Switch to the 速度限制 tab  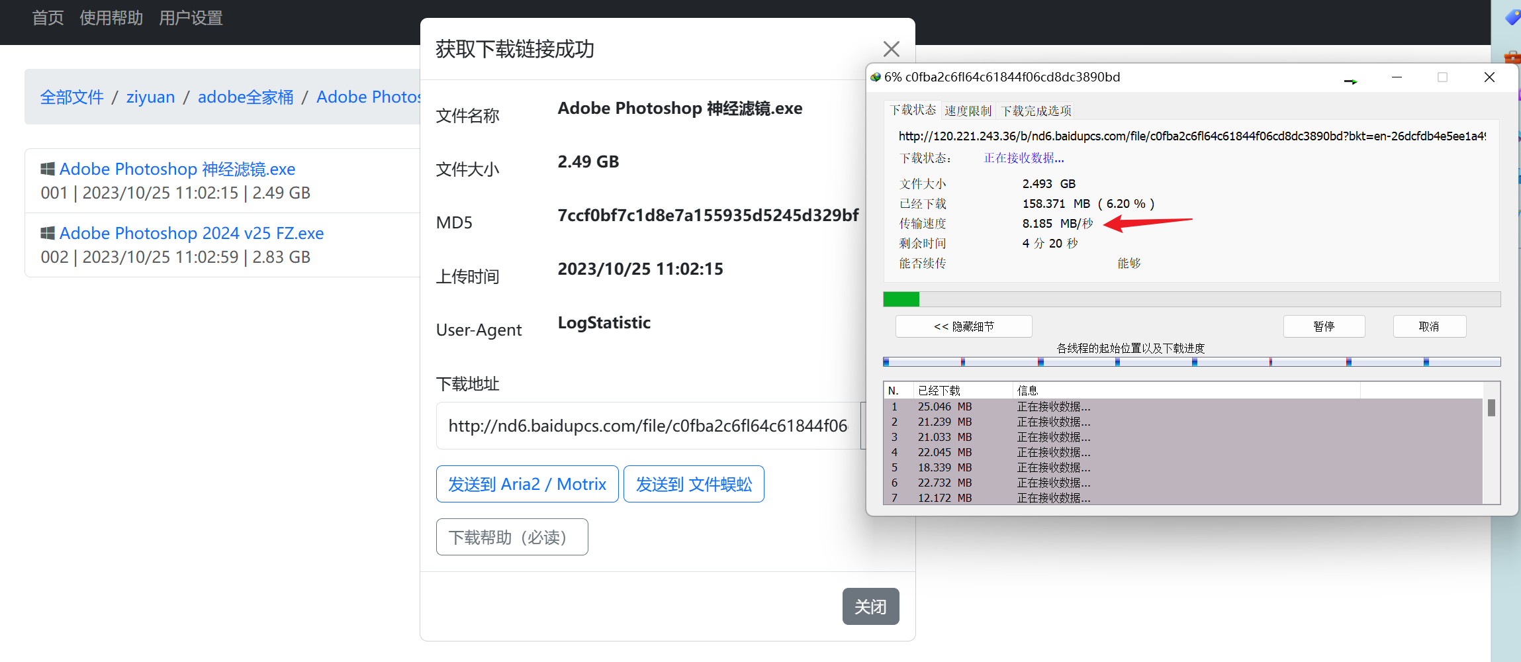pos(968,110)
